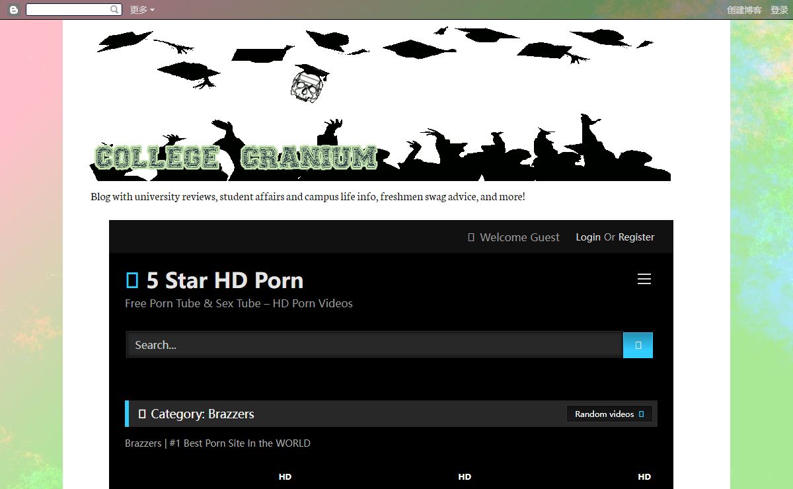The image size is (793, 489).
Task: Click the folder icon beside Category heading
Action: 142,414
